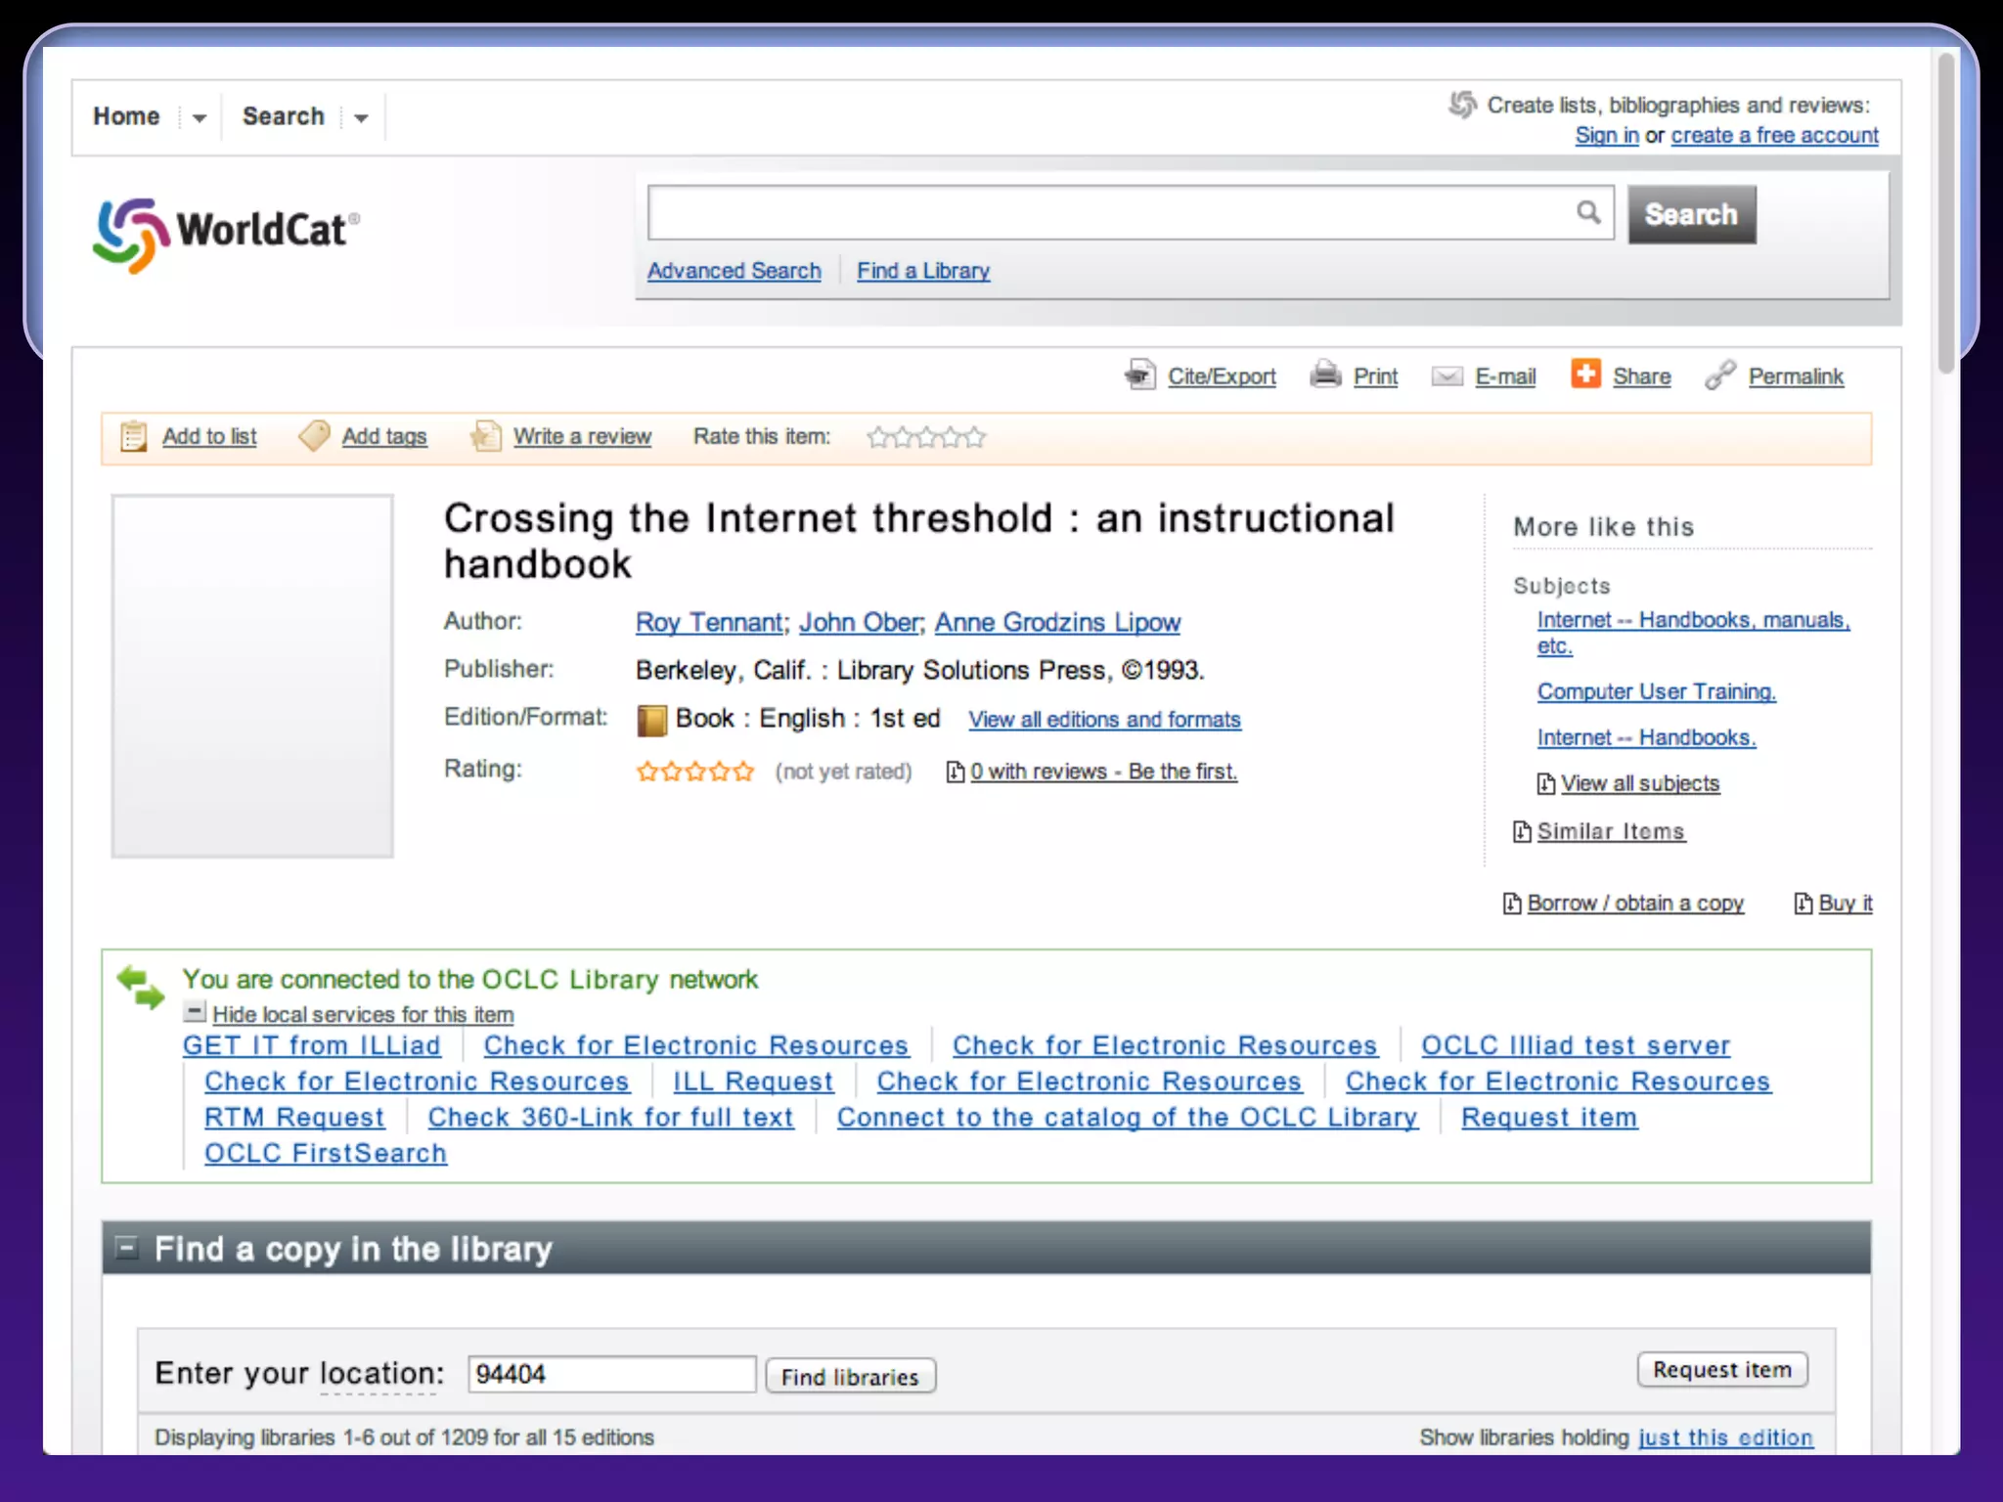
Task: Open the Advanced Search link
Action: [x=734, y=271]
